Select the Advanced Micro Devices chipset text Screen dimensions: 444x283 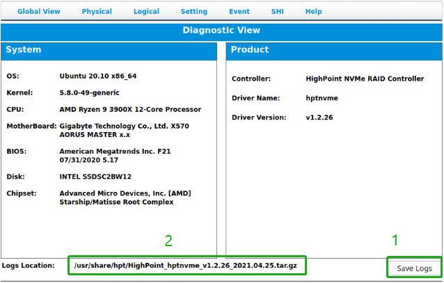click(125, 197)
